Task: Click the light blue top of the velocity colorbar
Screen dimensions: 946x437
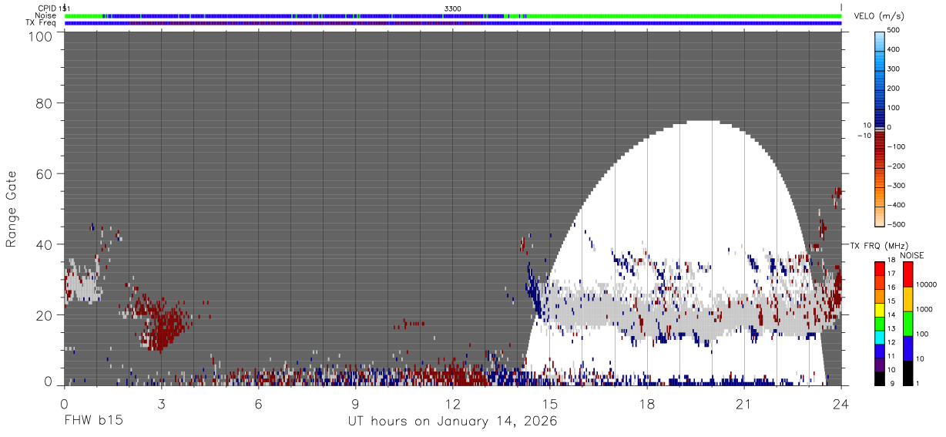Action: [879, 40]
